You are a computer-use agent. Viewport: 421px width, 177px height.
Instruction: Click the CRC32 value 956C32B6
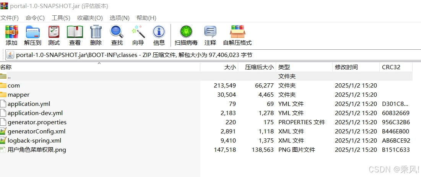[396, 122]
